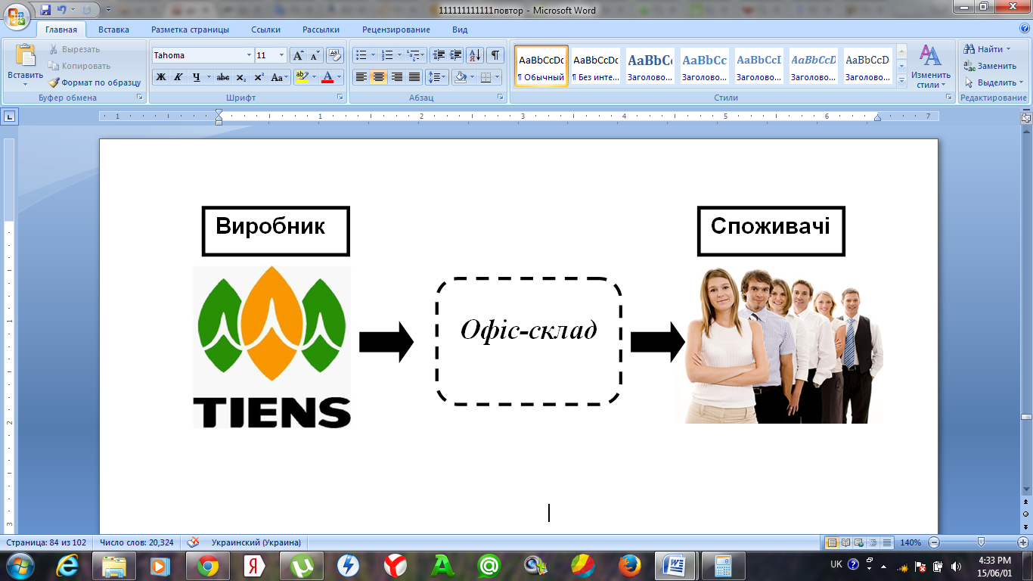
Task: Open the Paragraph dialog launcher
Action: 500,98
